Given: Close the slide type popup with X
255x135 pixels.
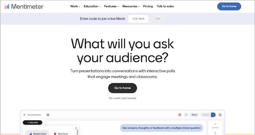Looking at the screenshot, I should click(x=76, y=128).
